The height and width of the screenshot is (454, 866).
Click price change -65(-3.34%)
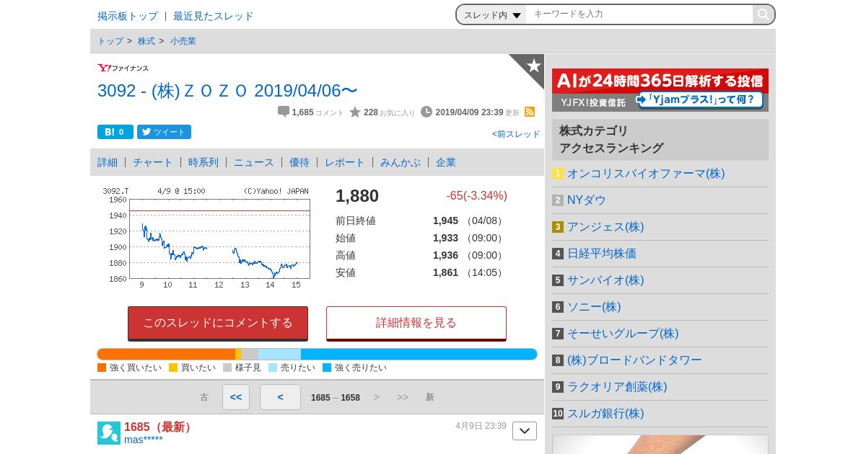click(x=476, y=196)
